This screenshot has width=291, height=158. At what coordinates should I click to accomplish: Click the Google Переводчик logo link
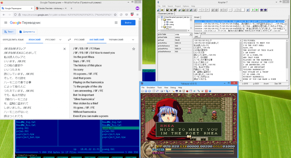[x=25, y=23]
